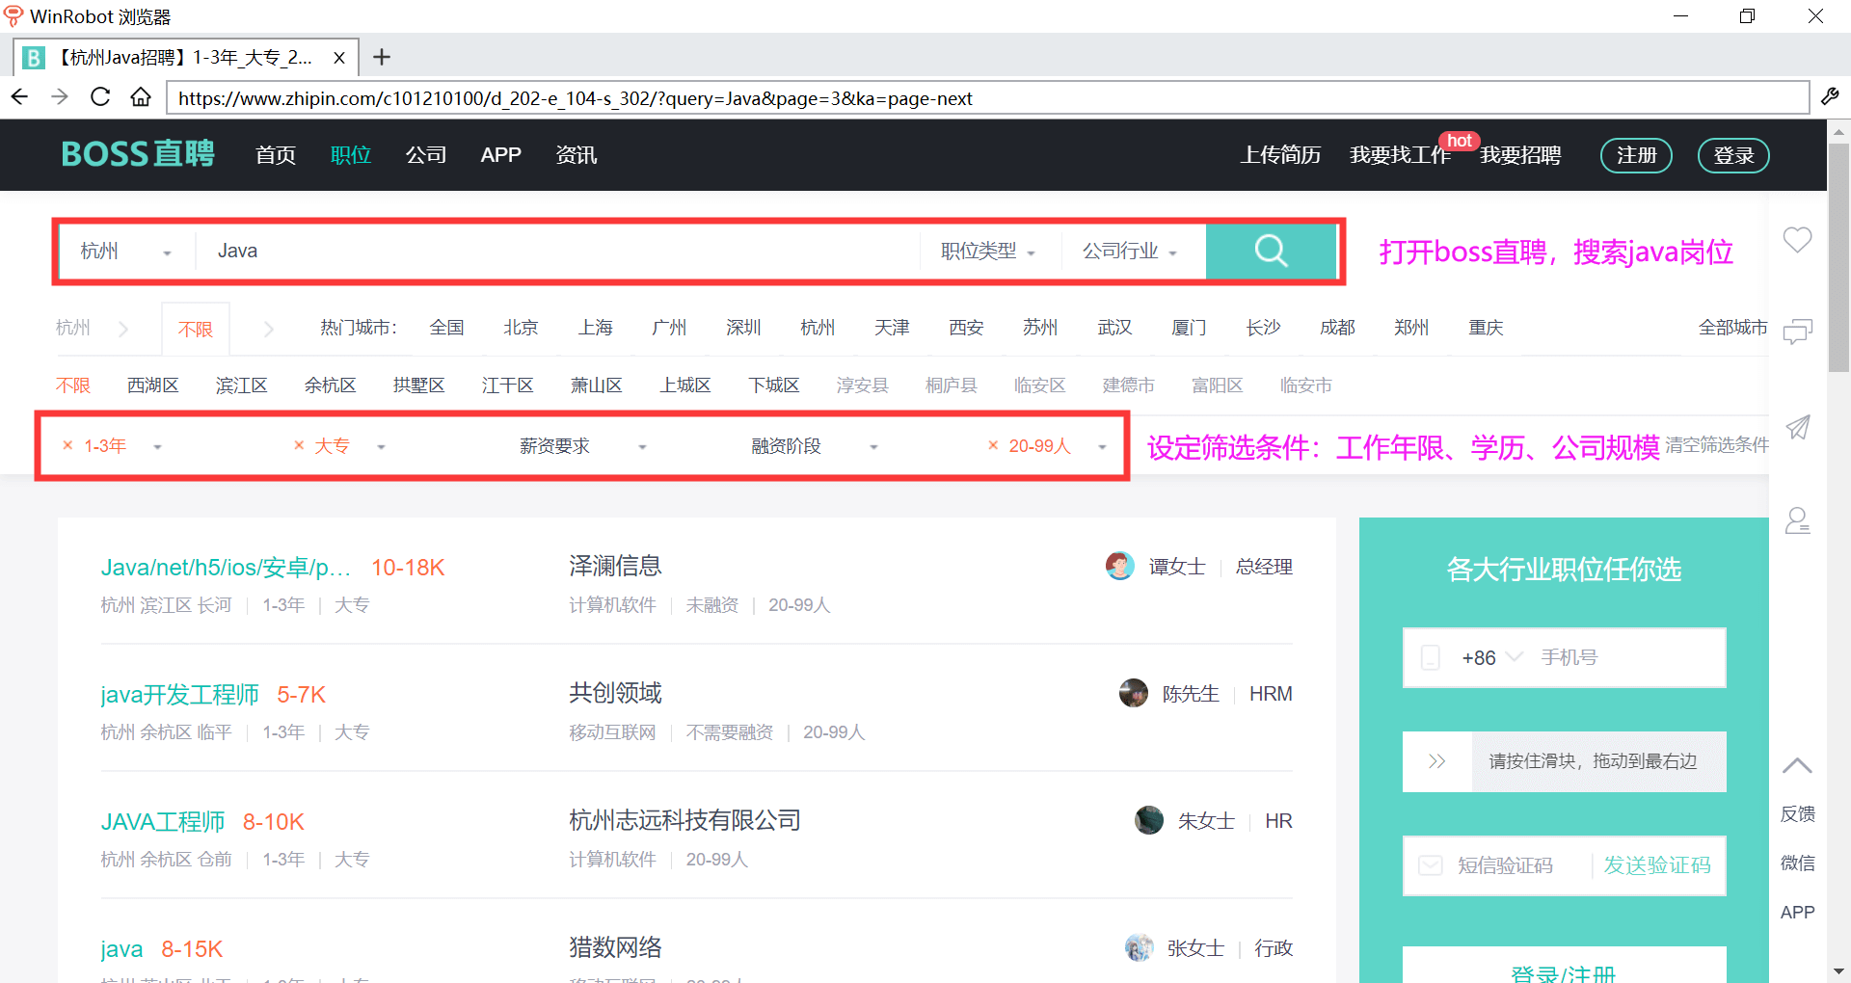Click 全部城市 to show all cities
The height and width of the screenshot is (983, 1851).
click(1732, 328)
